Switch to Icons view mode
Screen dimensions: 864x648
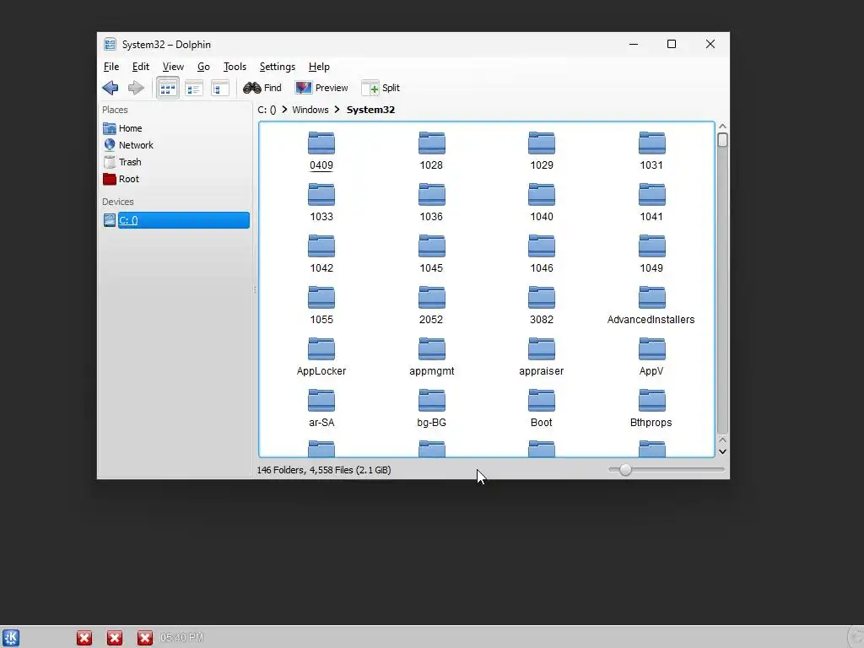coord(168,88)
